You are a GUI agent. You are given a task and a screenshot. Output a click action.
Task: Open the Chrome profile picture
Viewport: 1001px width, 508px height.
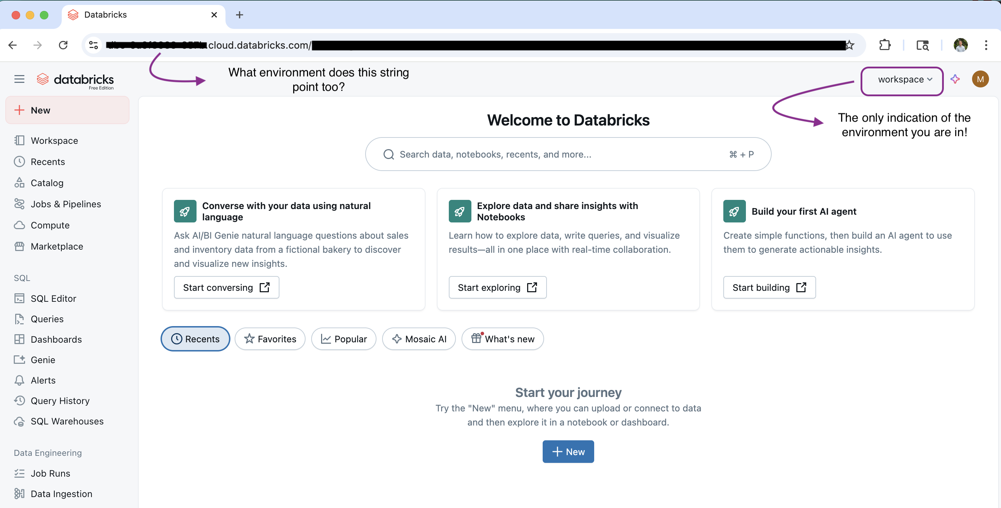coord(960,45)
